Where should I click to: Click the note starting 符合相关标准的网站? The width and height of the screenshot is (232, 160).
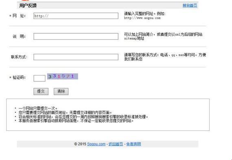(83, 117)
